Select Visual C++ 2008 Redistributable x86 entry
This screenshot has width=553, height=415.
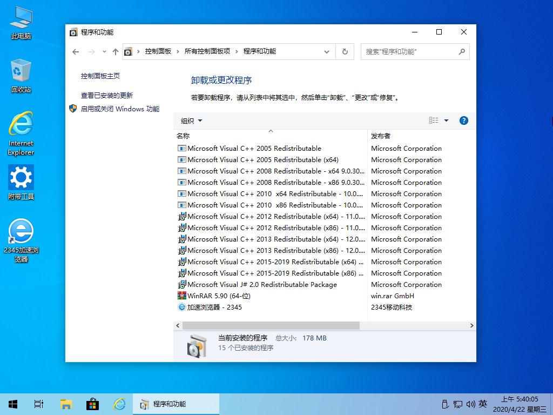tap(270, 182)
